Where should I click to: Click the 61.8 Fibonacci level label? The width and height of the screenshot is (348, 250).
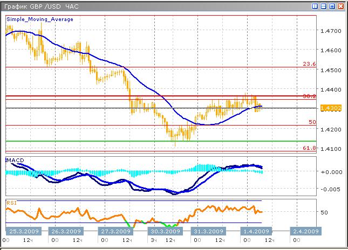(309, 148)
